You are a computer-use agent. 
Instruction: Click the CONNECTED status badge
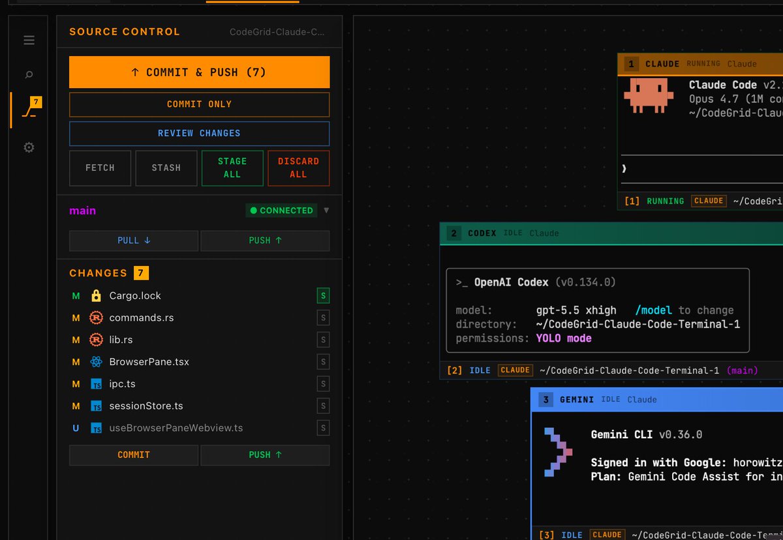point(281,211)
